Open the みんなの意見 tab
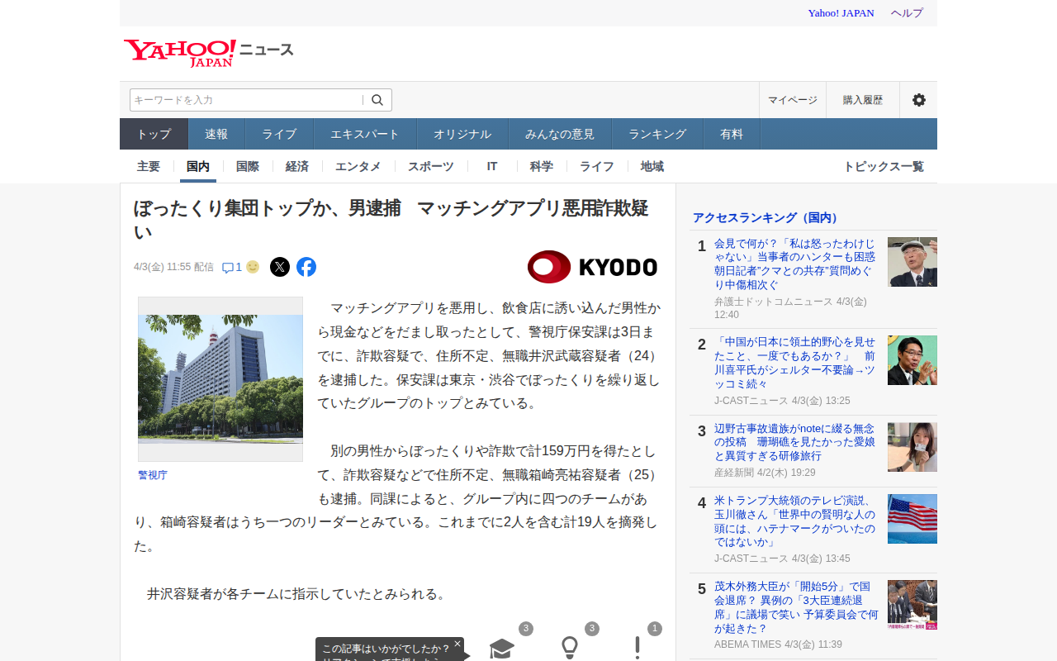The height and width of the screenshot is (661, 1057). 560,134
